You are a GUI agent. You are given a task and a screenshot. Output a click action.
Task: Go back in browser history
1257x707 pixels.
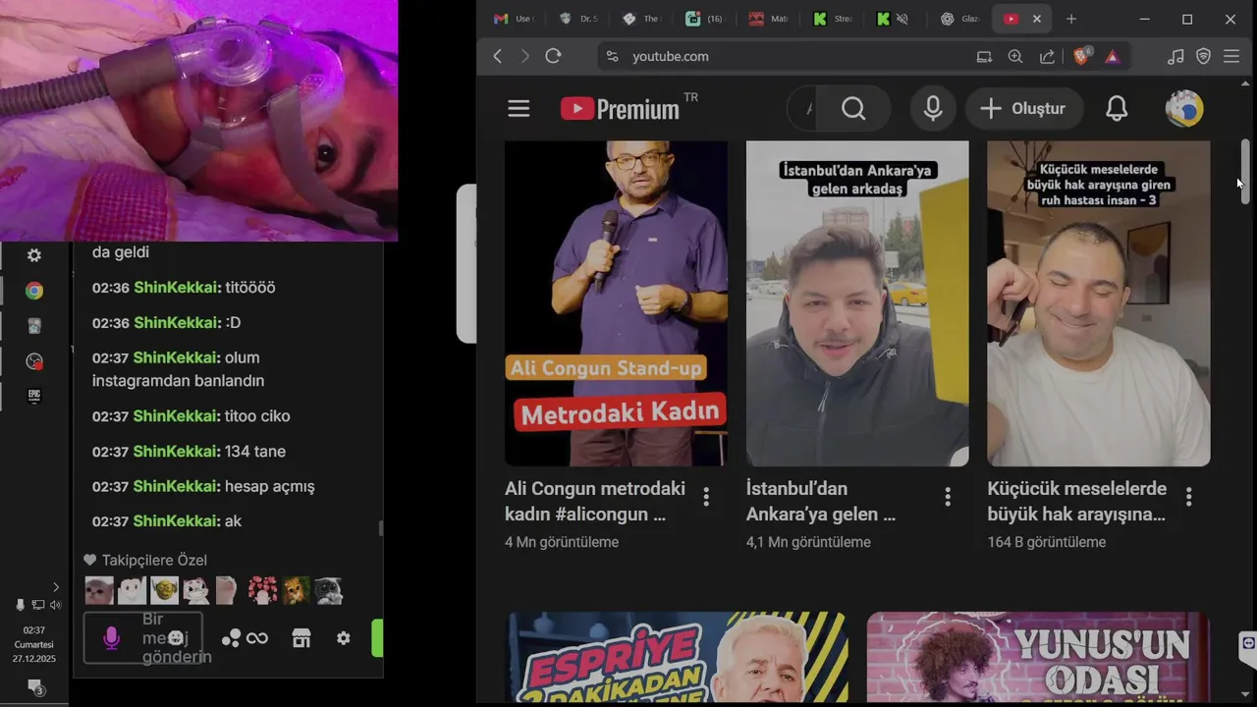[x=498, y=56]
